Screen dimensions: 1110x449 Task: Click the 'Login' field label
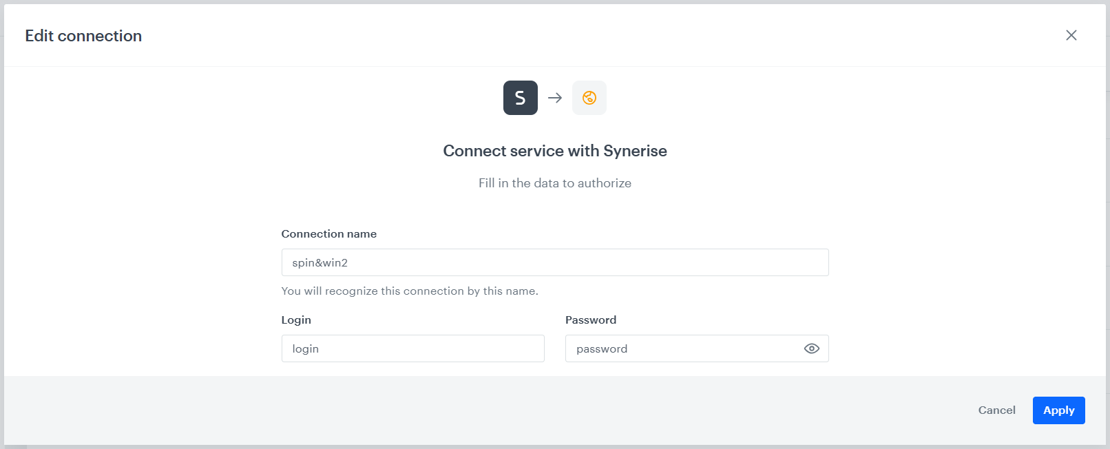296,320
